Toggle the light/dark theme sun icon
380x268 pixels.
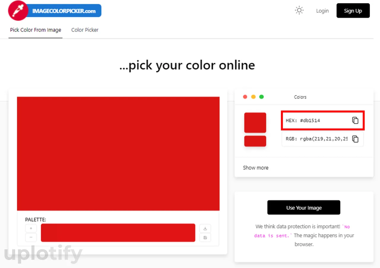[299, 11]
